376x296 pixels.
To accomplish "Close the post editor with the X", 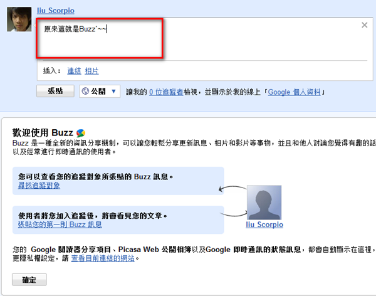I will (x=365, y=25).
